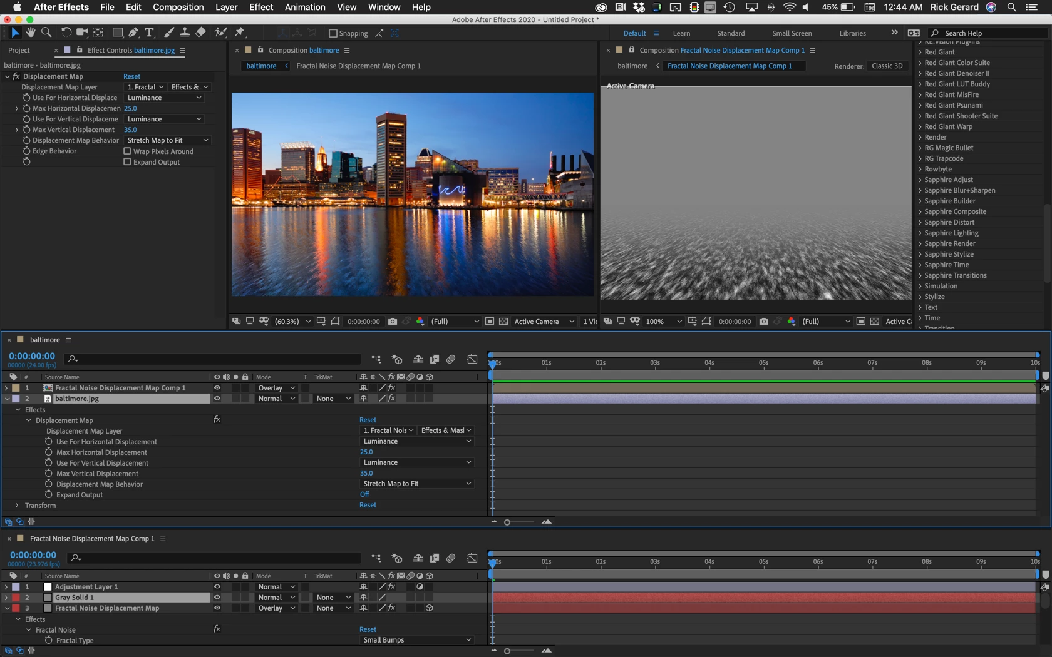Check Wrap Pixels Around option
1052x657 pixels.
[127, 151]
